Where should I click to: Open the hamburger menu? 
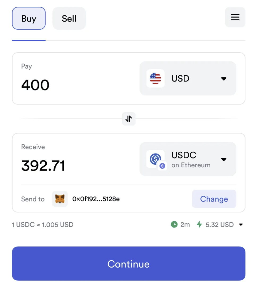click(235, 17)
